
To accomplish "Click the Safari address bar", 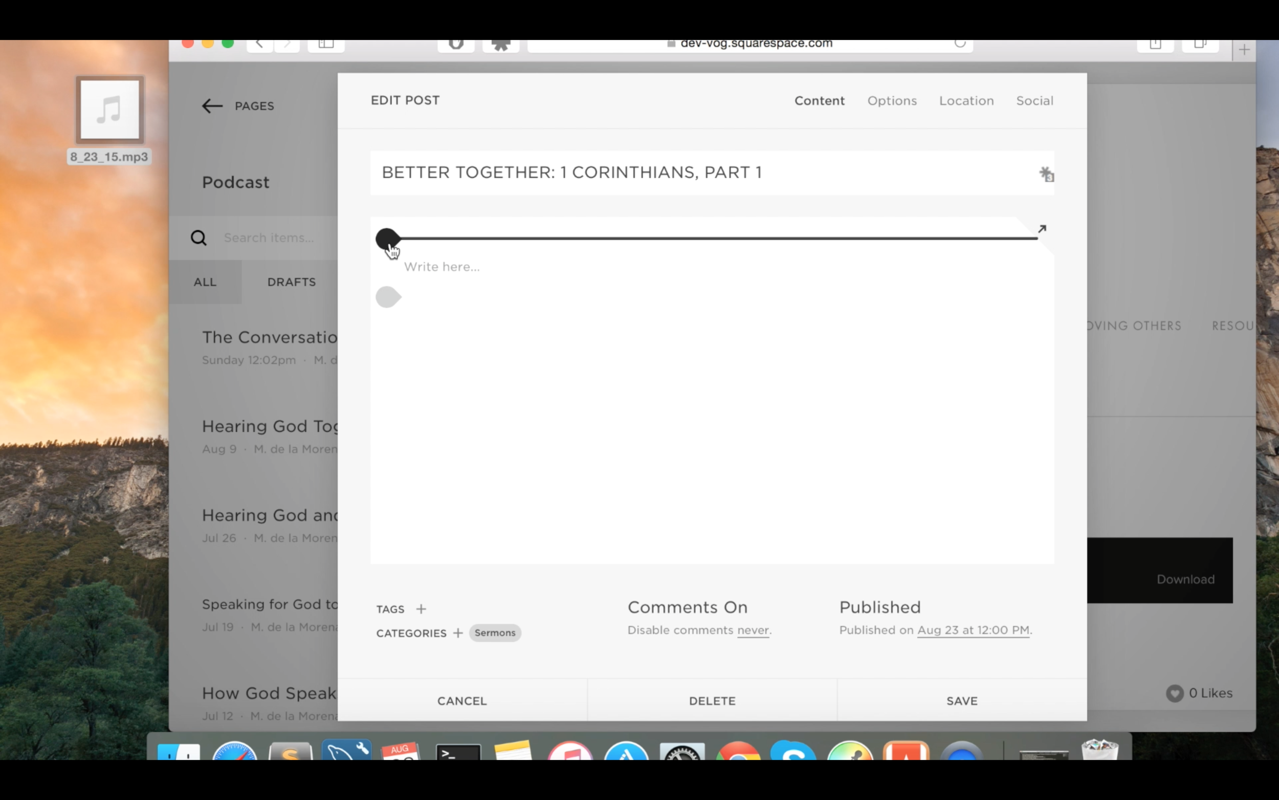I will [x=751, y=45].
